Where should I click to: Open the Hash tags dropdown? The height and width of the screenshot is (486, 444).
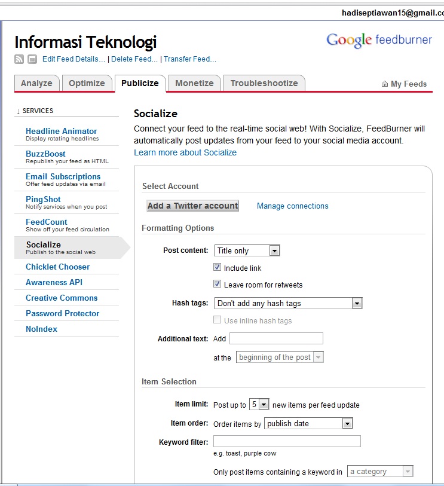[288, 303]
